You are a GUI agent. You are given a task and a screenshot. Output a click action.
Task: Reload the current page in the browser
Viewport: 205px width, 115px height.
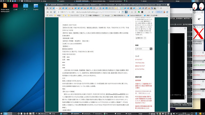point(54,12)
